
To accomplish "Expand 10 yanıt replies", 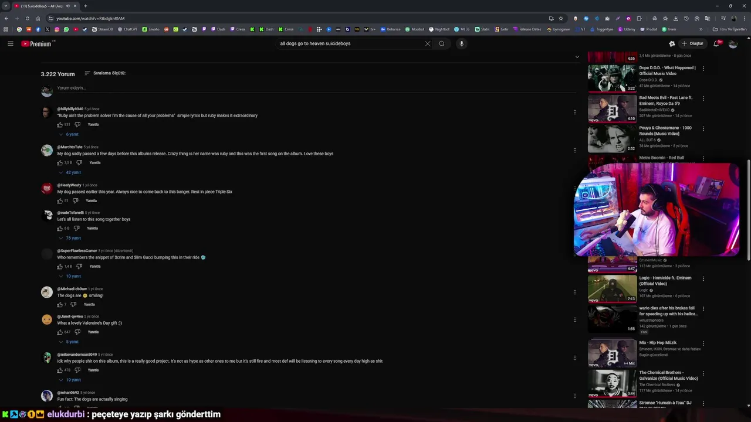I will 70,276.
